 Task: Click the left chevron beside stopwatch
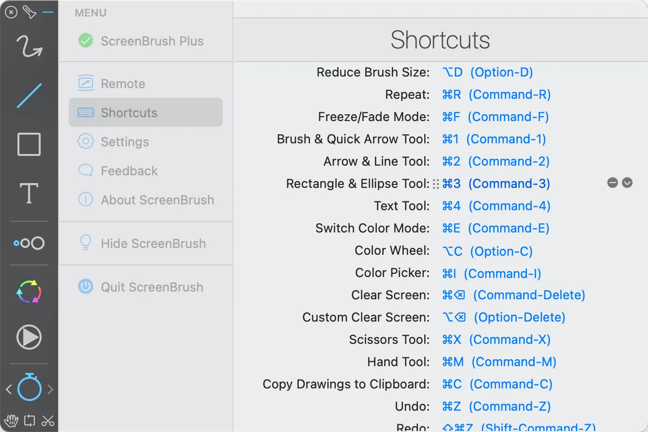[x=9, y=389]
